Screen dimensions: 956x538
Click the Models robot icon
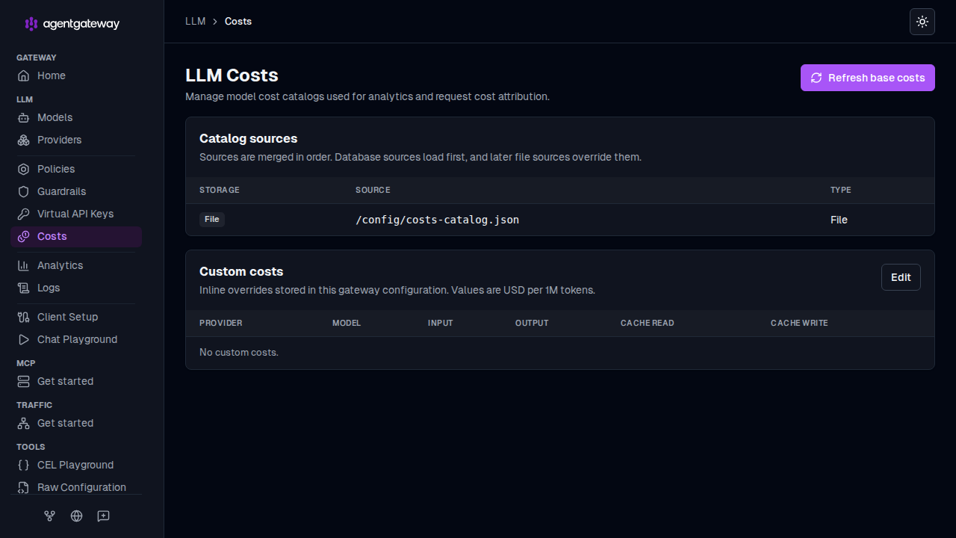pyautogui.click(x=23, y=117)
